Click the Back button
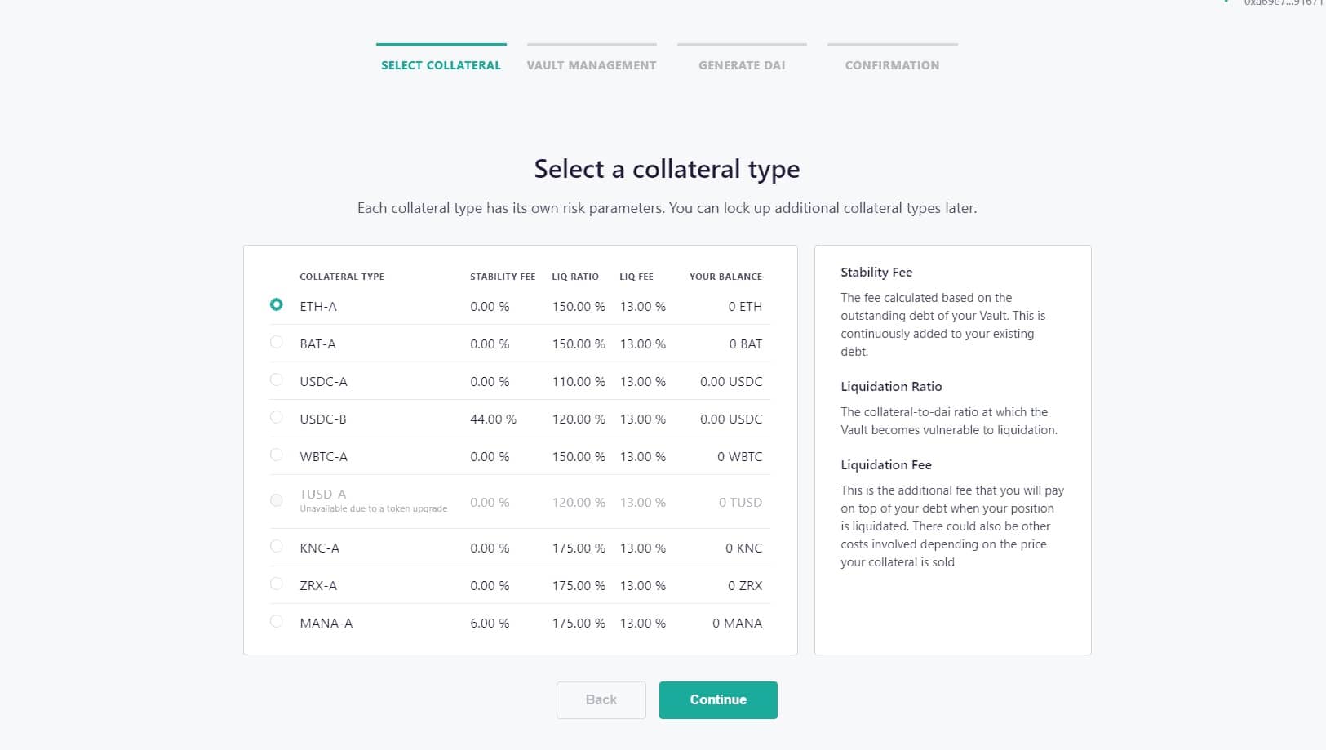The image size is (1326, 750). [601, 700]
